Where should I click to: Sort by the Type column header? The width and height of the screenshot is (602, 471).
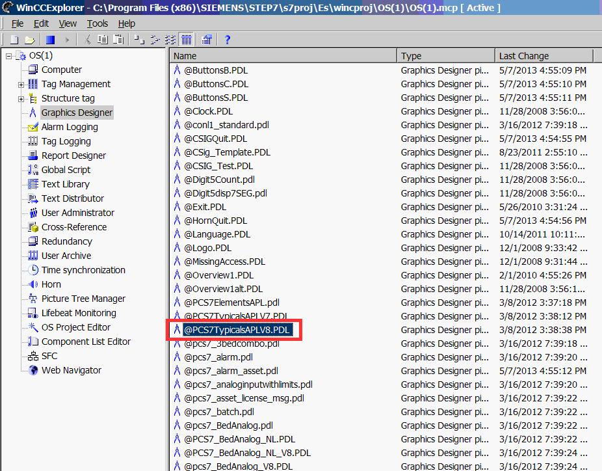(x=446, y=56)
